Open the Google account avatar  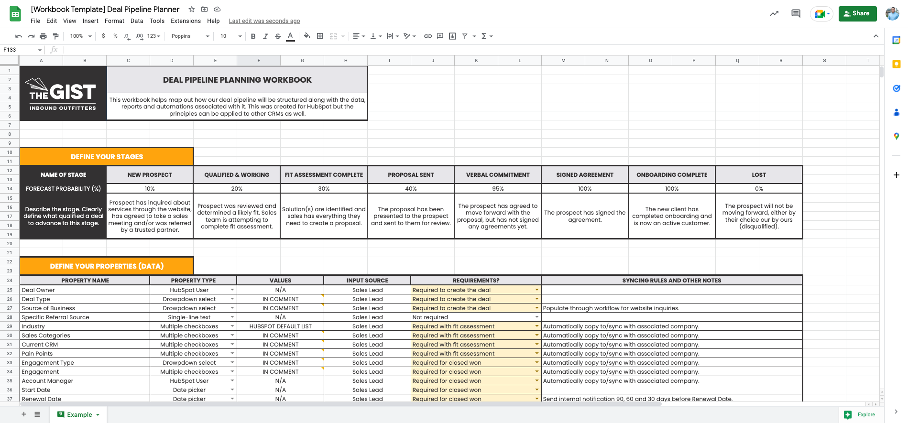click(x=892, y=14)
